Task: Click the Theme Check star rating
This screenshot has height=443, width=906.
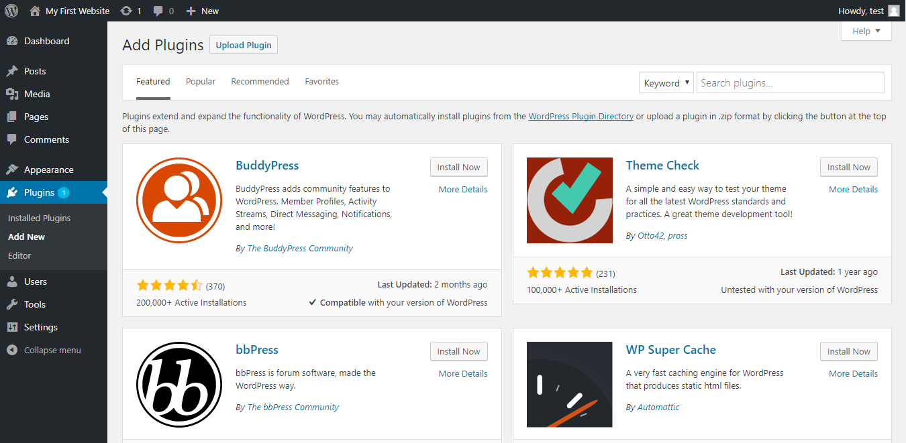Action: click(x=560, y=273)
